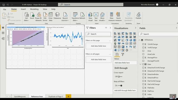Viewport: 178px width, 100px height.
Task: Switch to Report view in left sidebar
Action: (x=3, y=27)
